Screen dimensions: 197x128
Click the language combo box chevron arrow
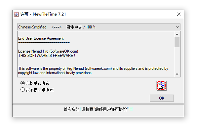pos(177,27)
